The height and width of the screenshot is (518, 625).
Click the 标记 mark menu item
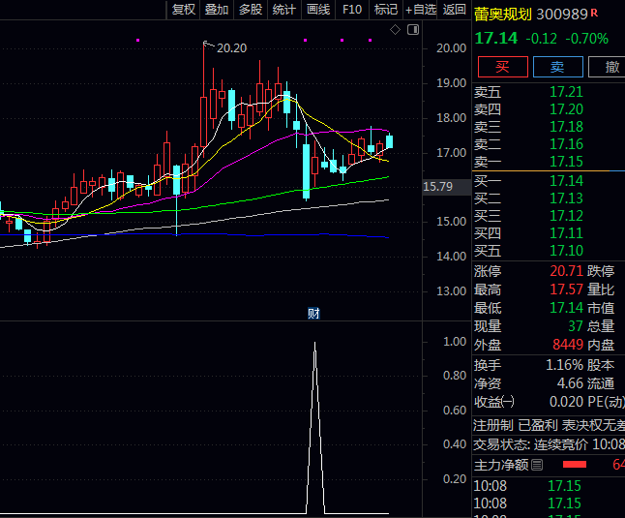tap(386, 10)
